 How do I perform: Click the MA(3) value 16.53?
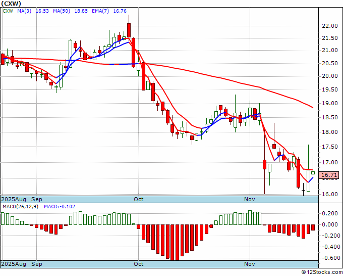coord(42,11)
